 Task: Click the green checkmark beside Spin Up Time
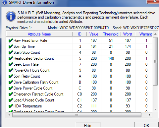tap(11, 46)
